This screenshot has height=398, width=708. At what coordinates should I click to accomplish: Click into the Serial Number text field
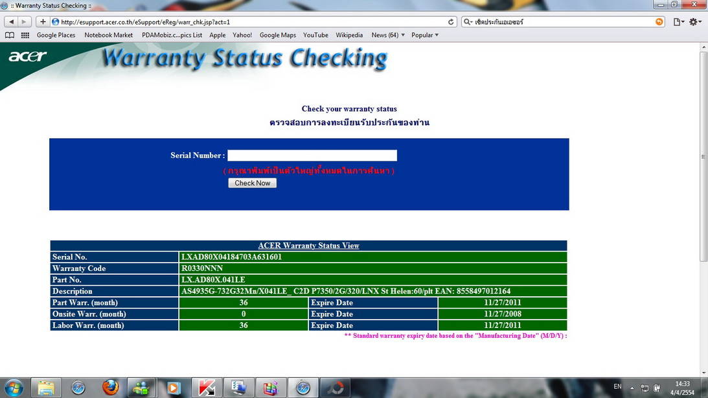(x=312, y=156)
